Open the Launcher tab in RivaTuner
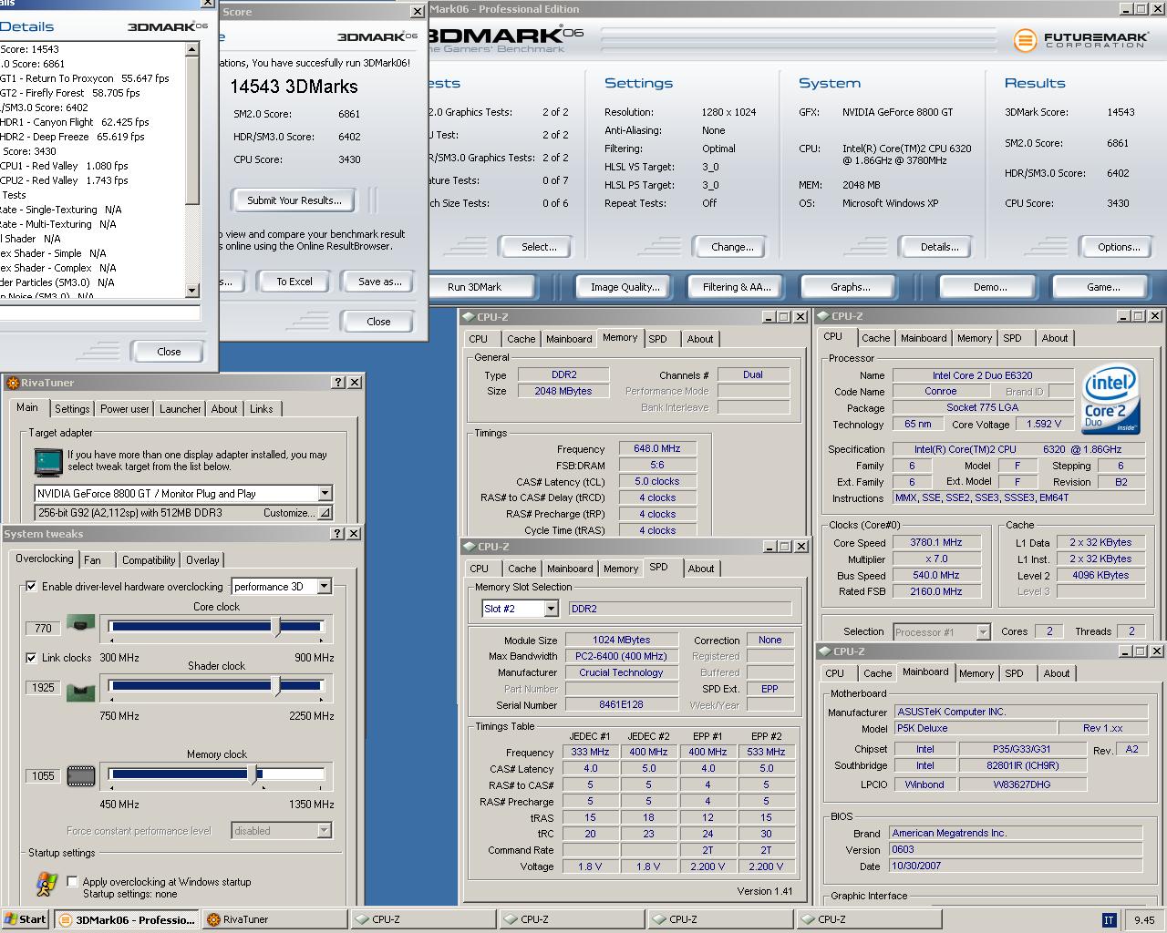The height and width of the screenshot is (933, 1167). pyautogui.click(x=181, y=409)
